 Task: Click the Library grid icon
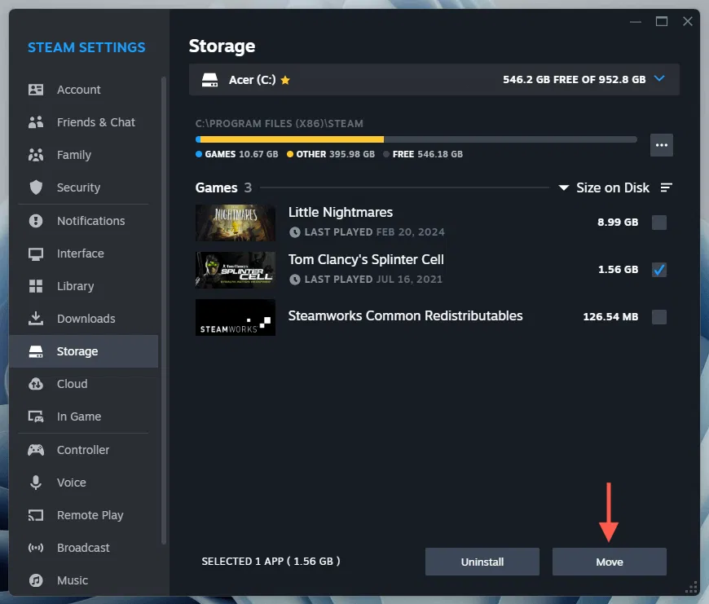point(36,286)
